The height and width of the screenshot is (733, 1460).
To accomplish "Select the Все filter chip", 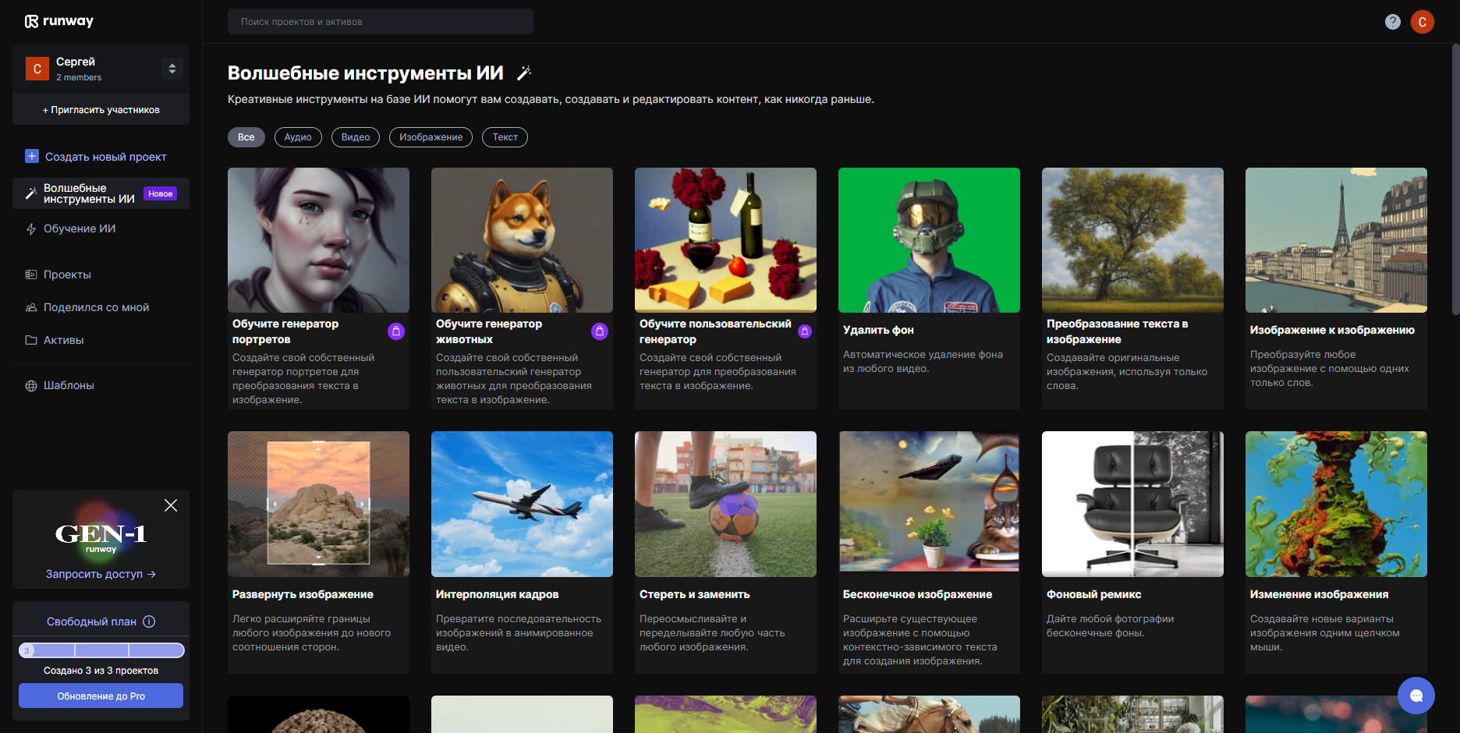I will click(246, 137).
